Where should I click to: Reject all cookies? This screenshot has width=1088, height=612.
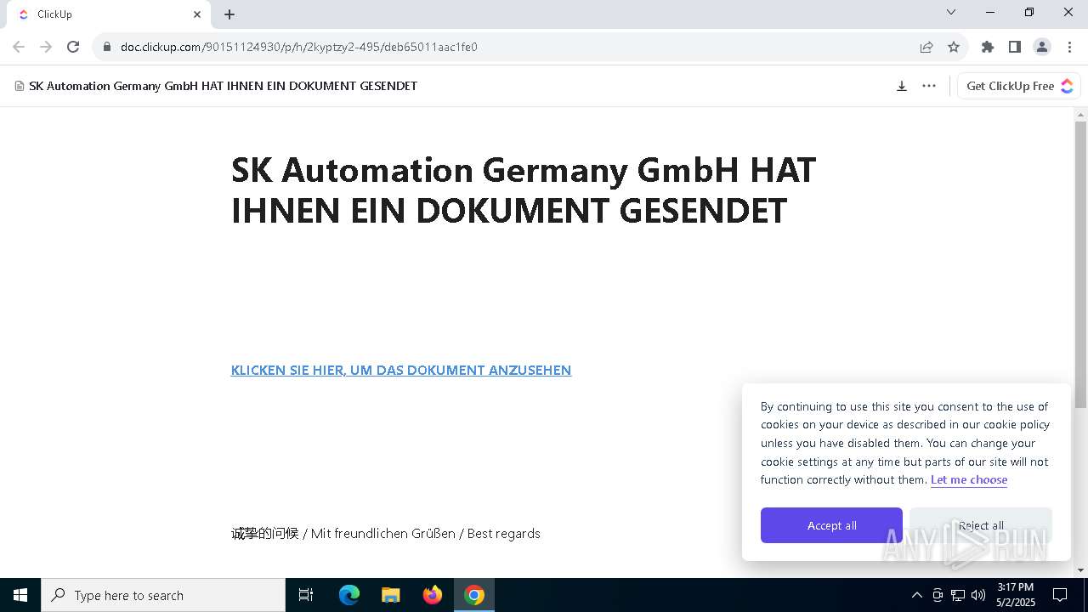click(981, 525)
